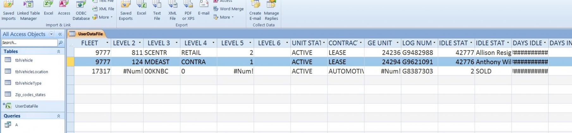This screenshot has width=572, height=133.
Task: Launch the Linked Table Manager
Action: tap(28, 10)
